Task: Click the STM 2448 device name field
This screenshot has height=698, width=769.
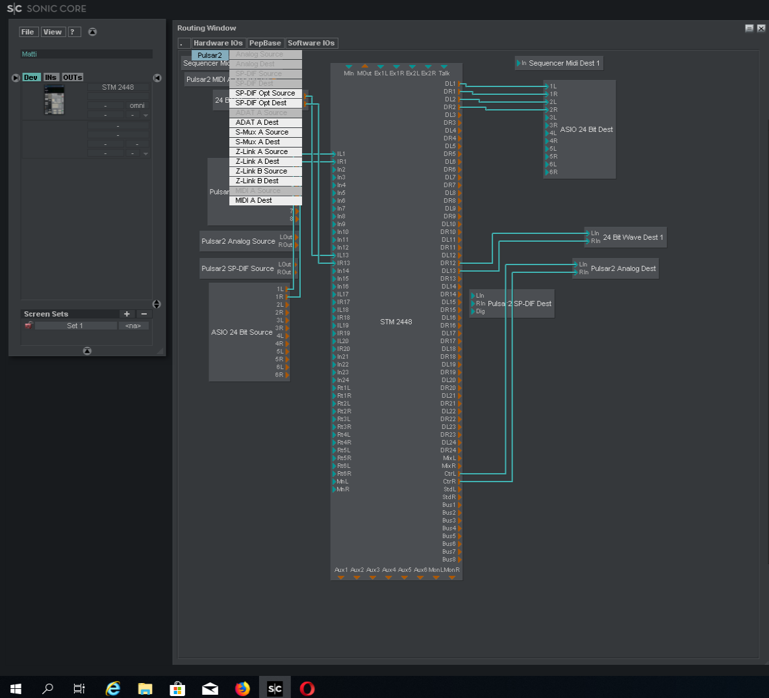Action: [x=118, y=87]
